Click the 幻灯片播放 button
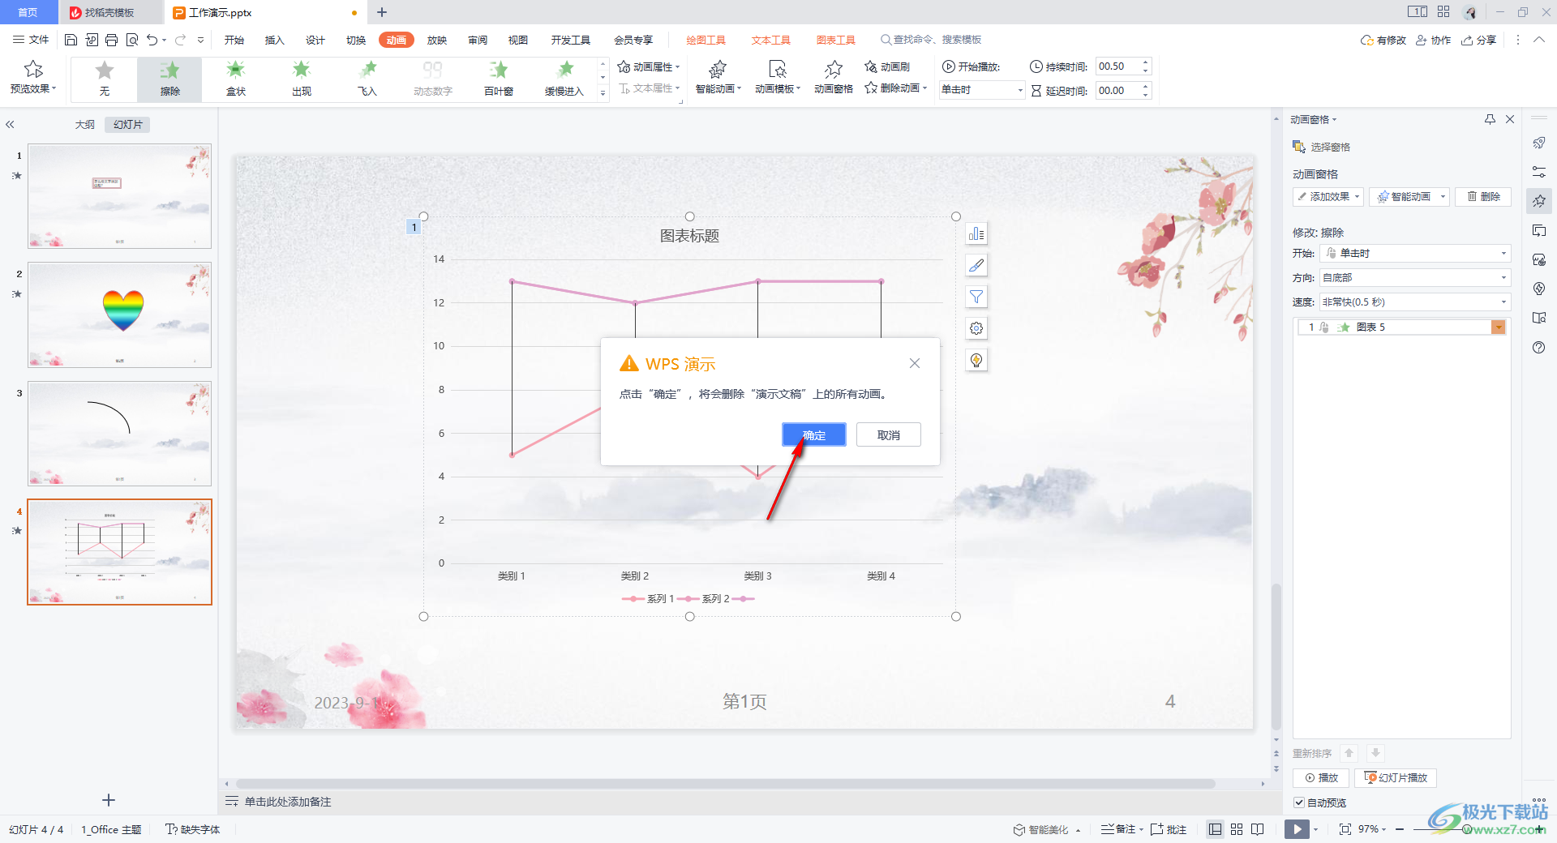Screen dimensions: 1557x843 [1396, 777]
